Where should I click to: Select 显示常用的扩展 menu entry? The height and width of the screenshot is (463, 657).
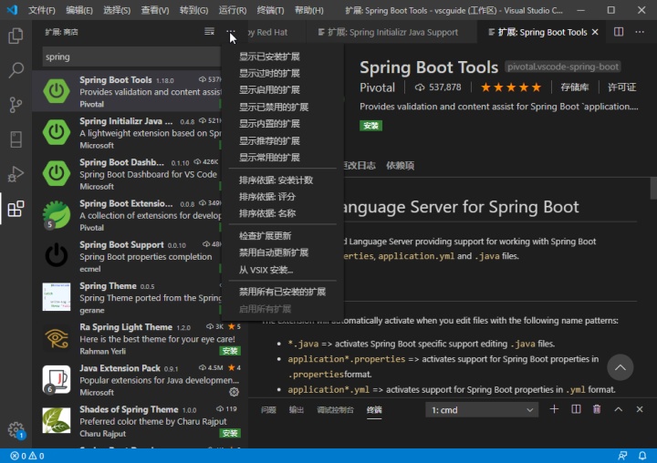coord(269,158)
